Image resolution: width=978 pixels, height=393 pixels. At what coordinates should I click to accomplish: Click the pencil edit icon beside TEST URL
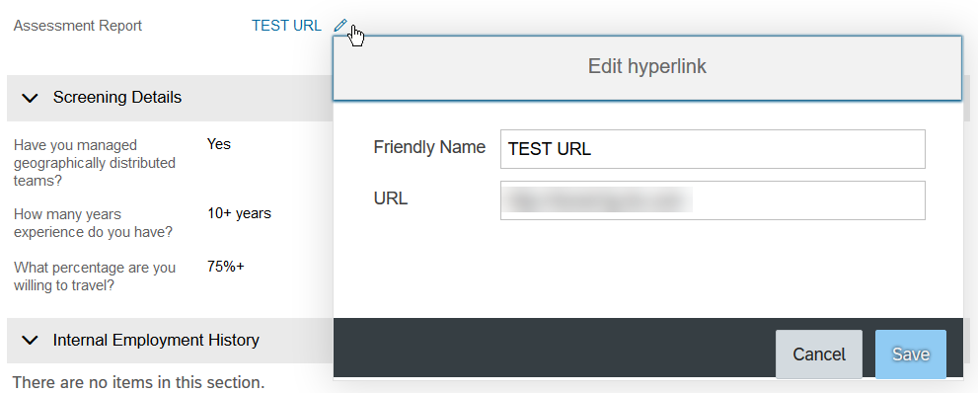click(x=339, y=26)
